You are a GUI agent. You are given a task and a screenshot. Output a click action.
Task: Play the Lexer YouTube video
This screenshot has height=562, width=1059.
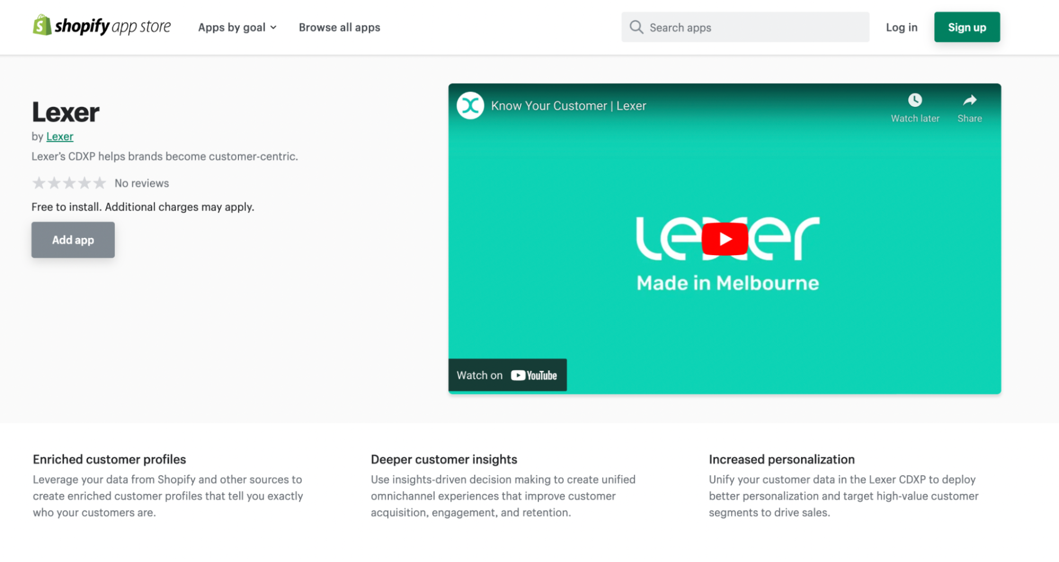tap(725, 239)
